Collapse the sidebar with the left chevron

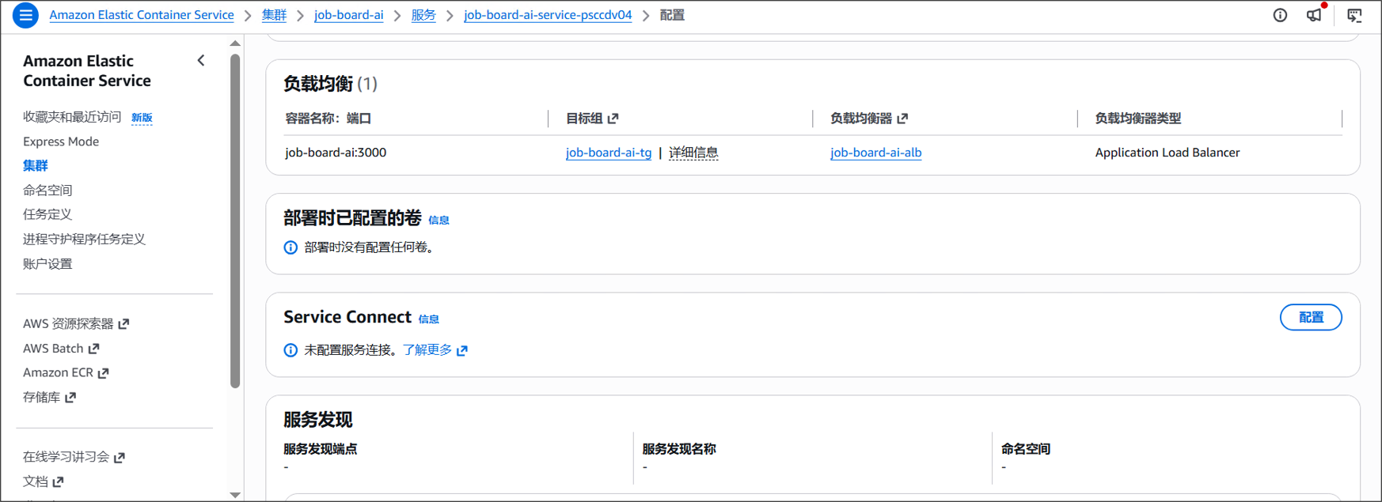click(x=201, y=61)
